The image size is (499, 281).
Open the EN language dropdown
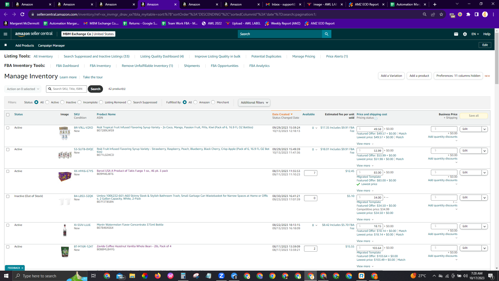tap(475, 34)
